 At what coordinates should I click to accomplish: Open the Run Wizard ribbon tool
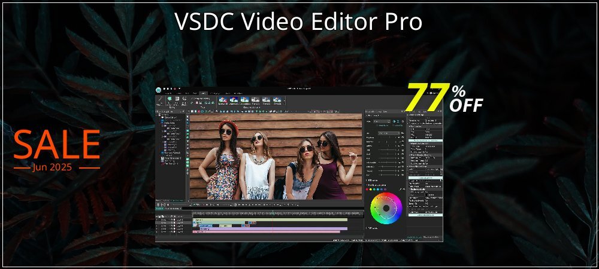[x=160, y=102]
